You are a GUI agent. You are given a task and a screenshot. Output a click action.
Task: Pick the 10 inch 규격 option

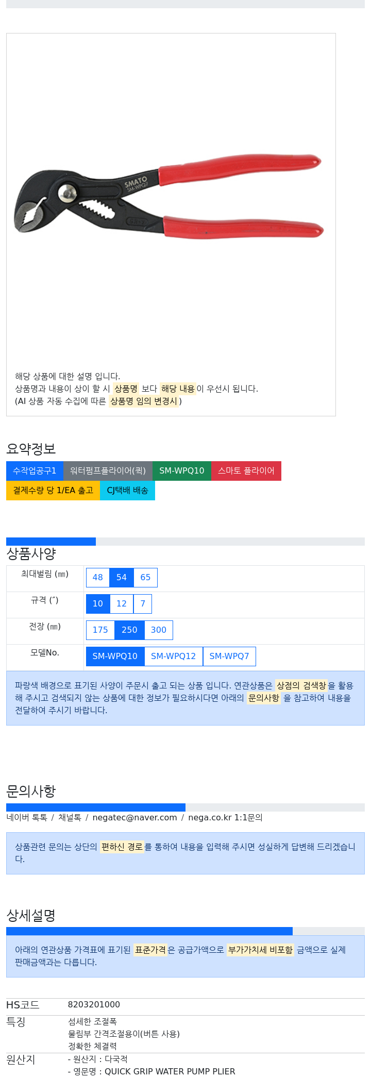pos(98,604)
